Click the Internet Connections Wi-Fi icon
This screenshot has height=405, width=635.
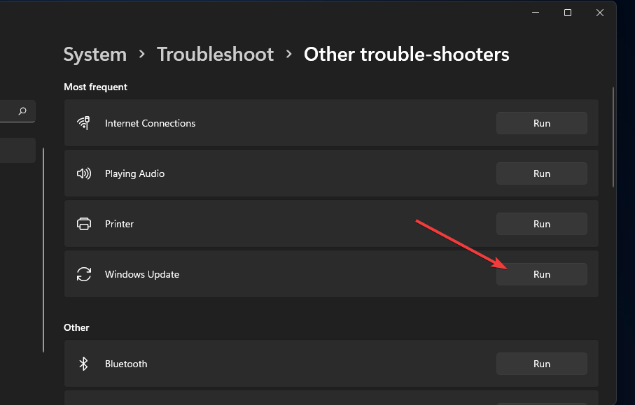84,122
